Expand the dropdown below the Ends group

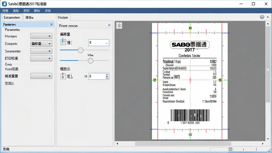click(x=41, y=76)
